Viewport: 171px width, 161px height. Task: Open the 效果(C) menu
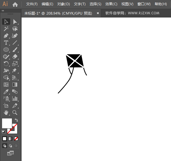point(111,4)
